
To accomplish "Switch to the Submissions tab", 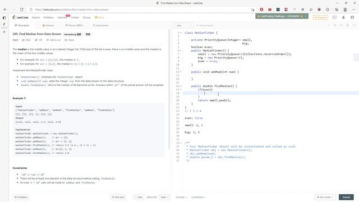I will click(101, 25).
